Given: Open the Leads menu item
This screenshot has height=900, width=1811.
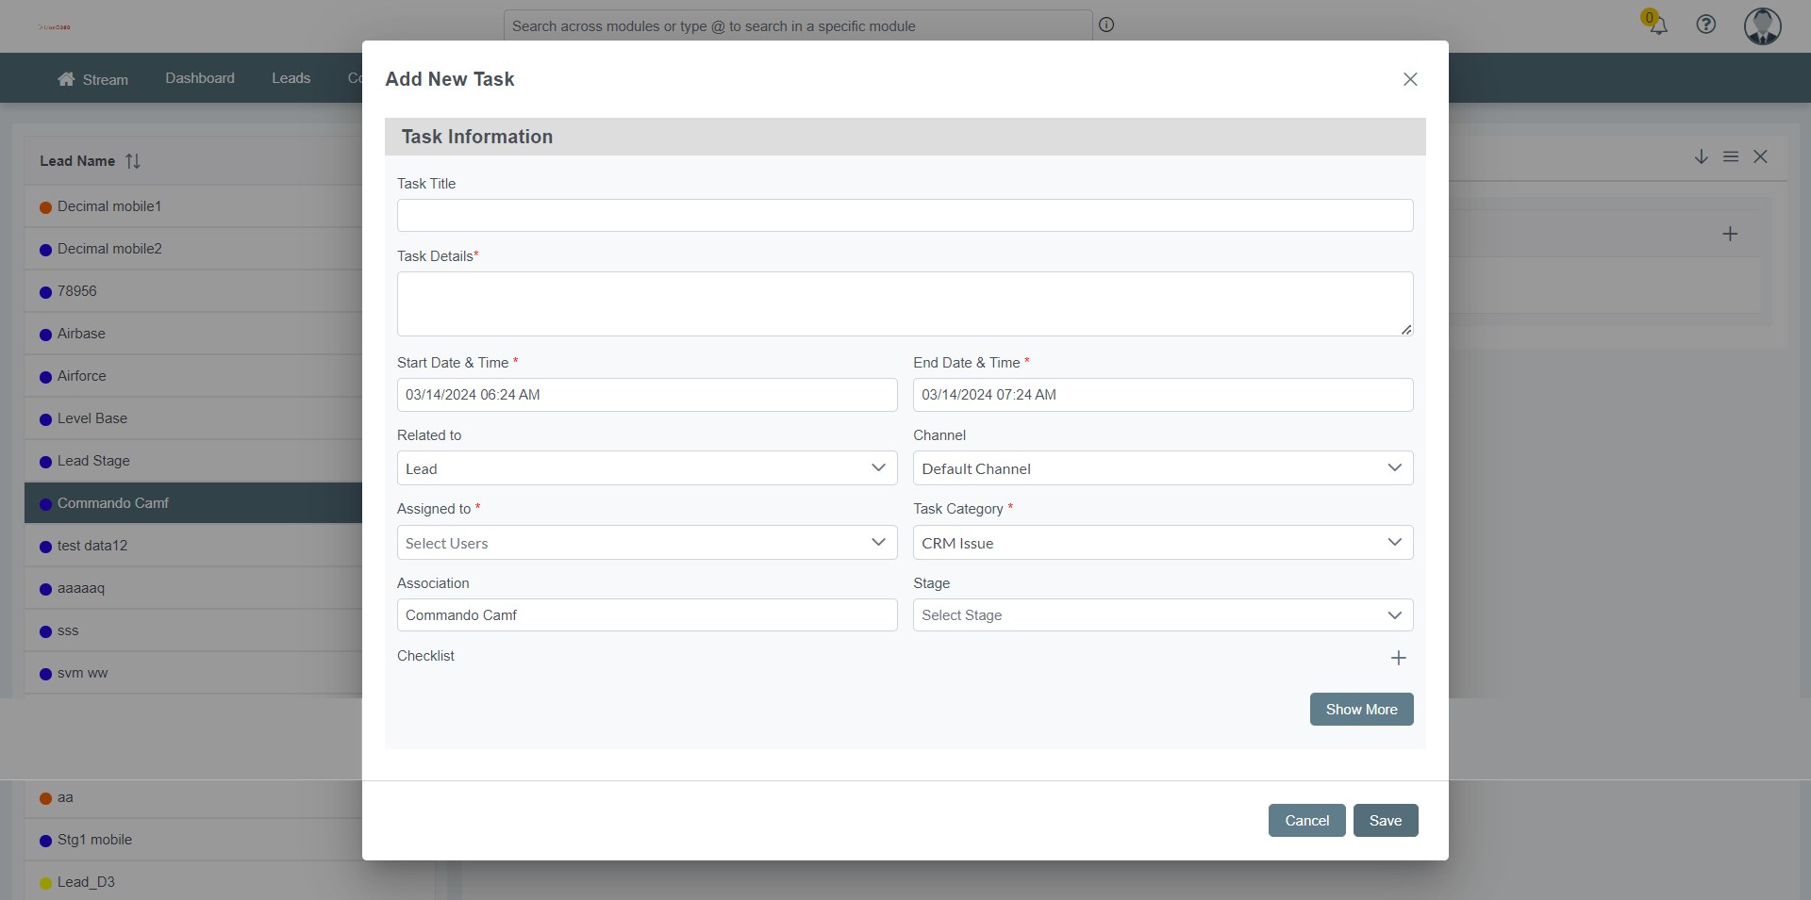Looking at the screenshot, I should (x=291, y=78).
